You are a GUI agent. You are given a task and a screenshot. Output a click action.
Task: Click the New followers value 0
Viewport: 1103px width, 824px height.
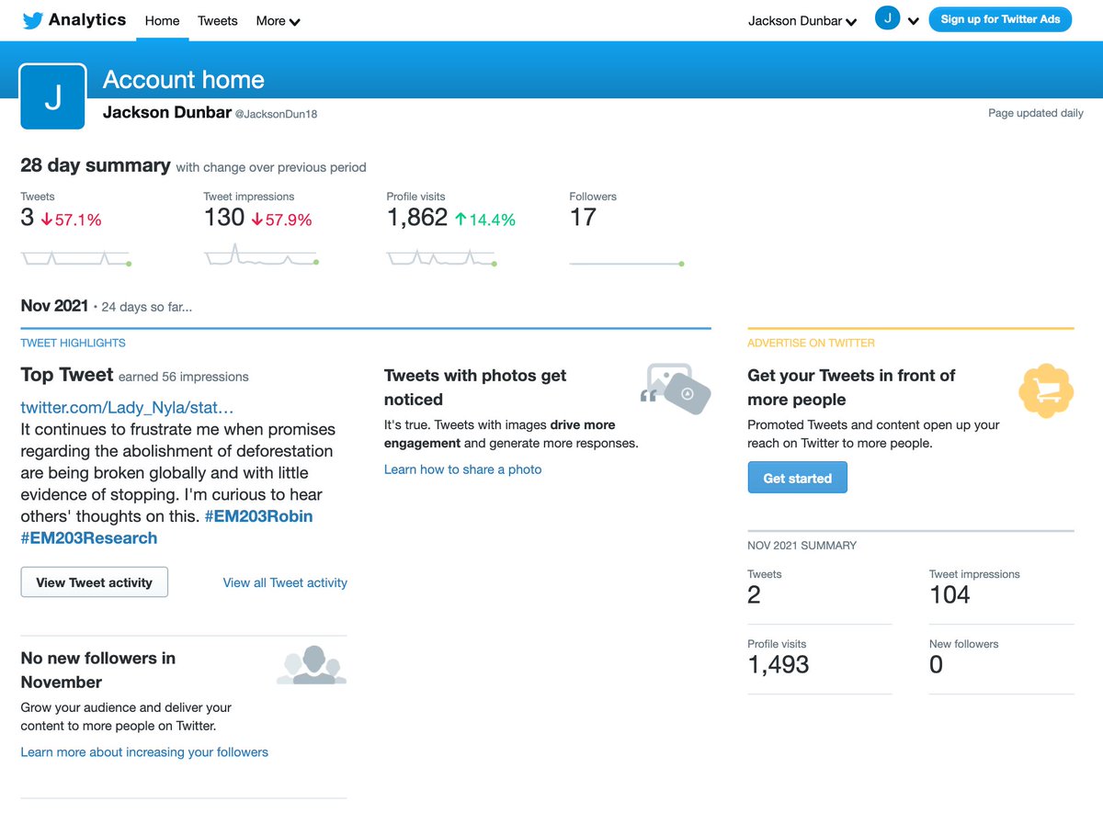[x=936, y=665]
